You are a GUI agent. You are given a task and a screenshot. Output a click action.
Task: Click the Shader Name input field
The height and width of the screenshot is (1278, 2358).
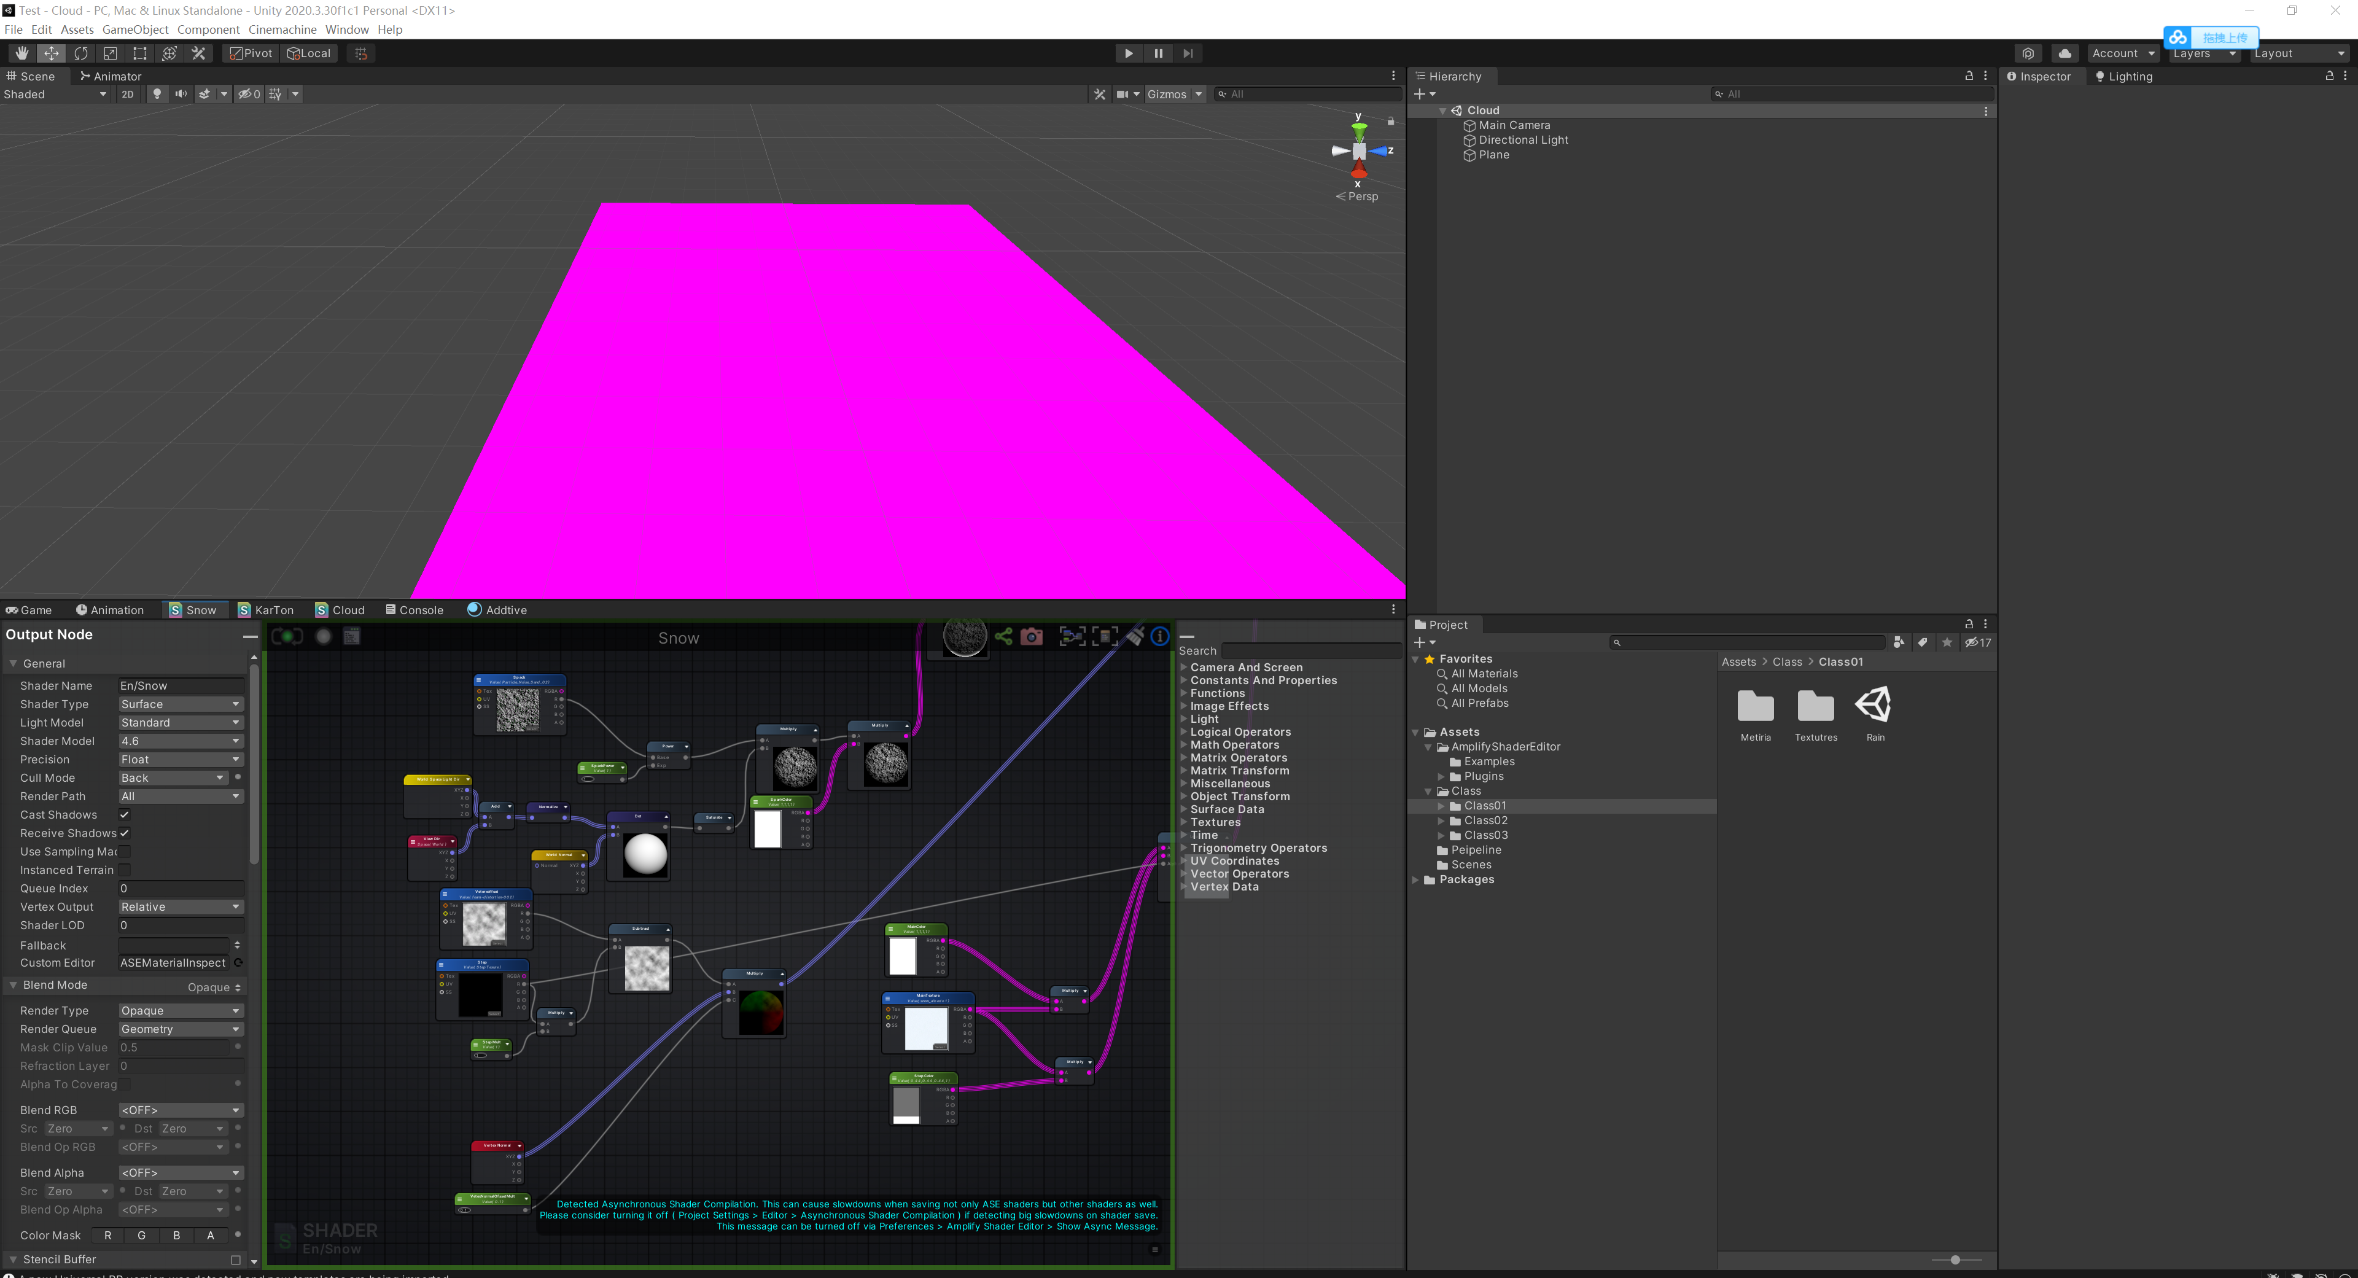click(x=181, y=686)
